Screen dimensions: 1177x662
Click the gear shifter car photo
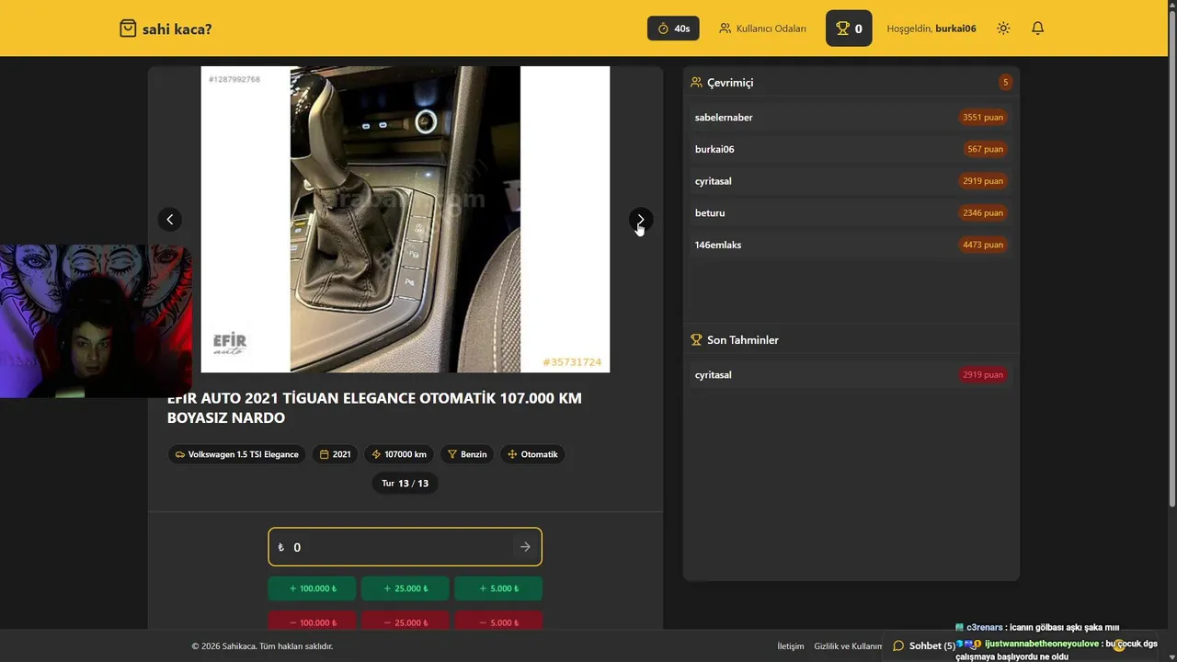[406, 219]
